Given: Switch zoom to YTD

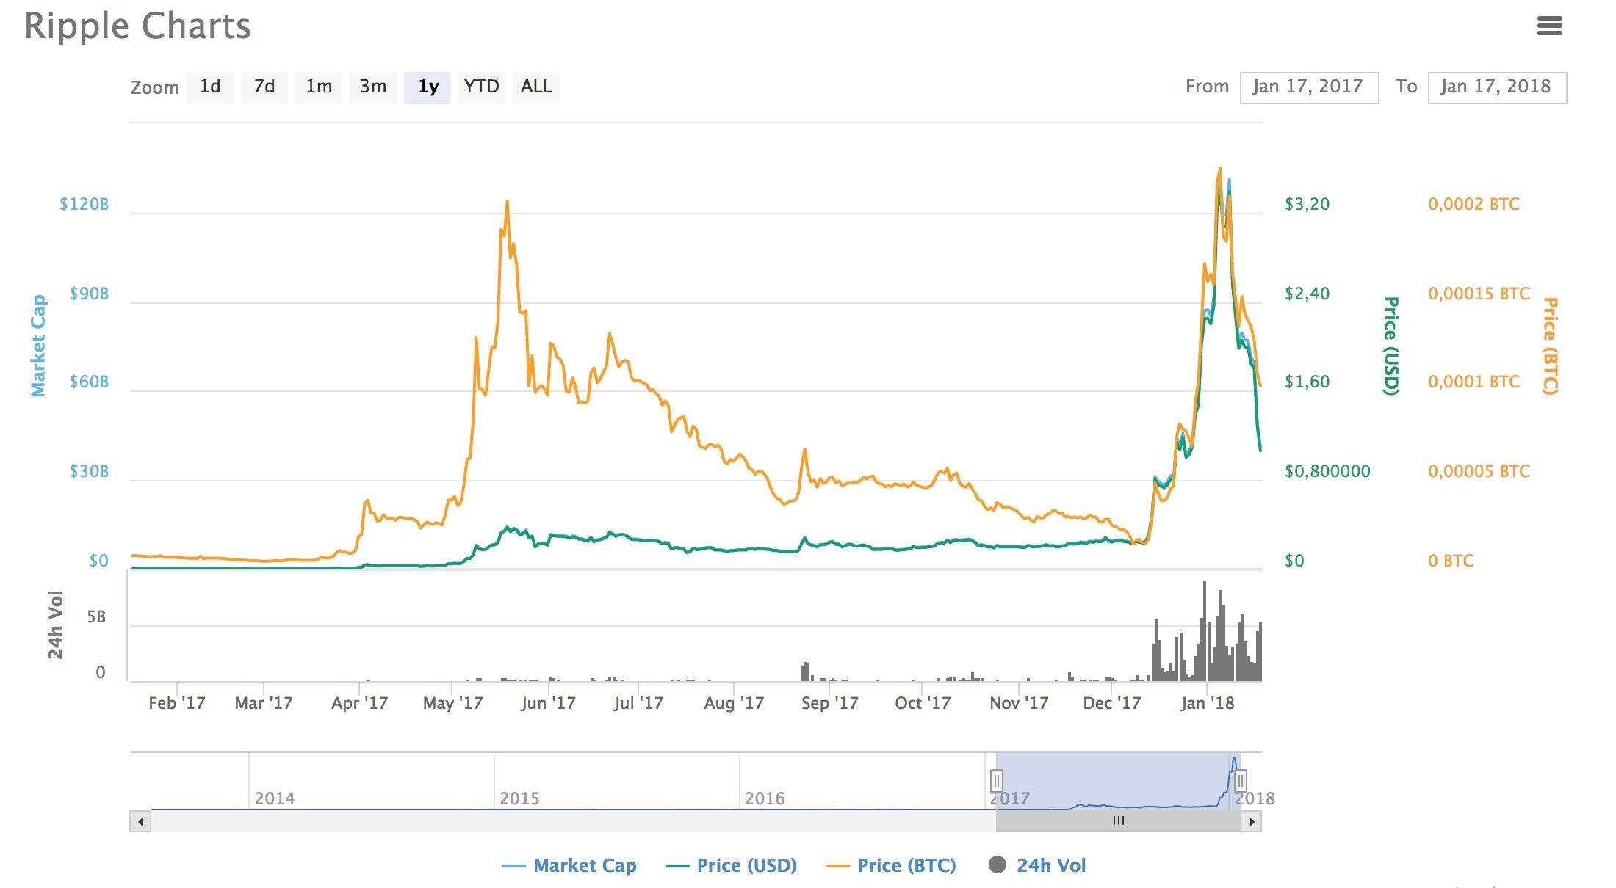Looking at the screenshot, I should click(482, 87).
